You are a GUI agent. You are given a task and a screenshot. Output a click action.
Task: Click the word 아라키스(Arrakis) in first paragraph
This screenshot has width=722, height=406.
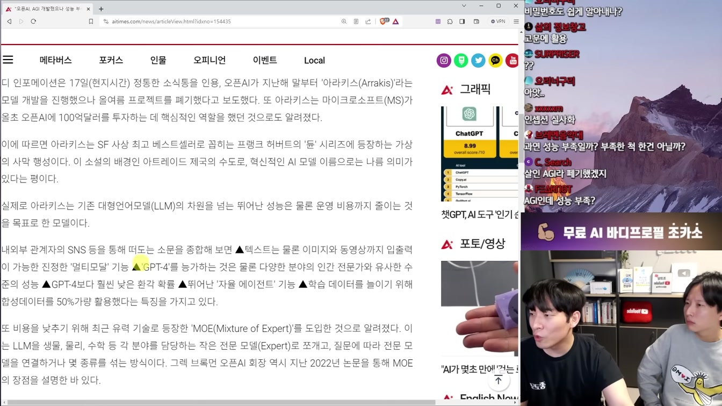click(359, 83)
